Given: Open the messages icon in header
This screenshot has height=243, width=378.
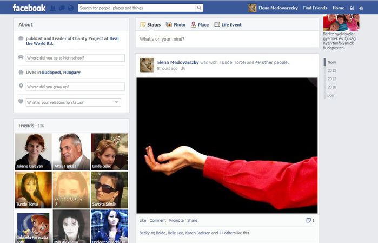Looking at the screenshot, I should 62,9.
